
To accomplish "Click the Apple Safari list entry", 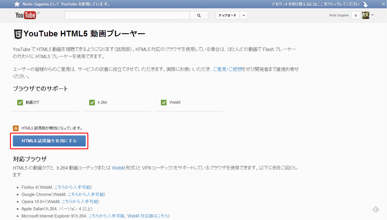I will [x=57, y=209].
